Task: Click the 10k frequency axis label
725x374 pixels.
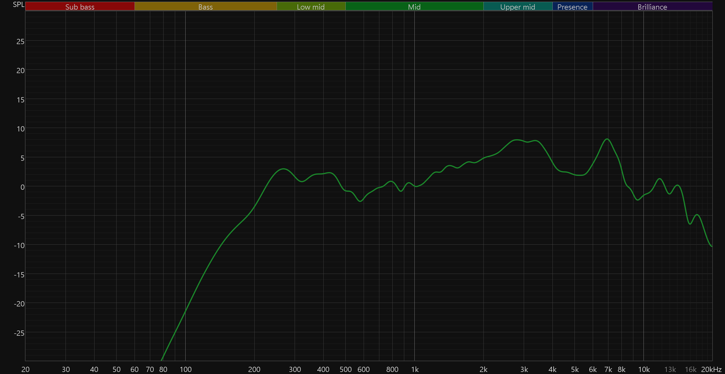Action: click(x=644, y=369)
